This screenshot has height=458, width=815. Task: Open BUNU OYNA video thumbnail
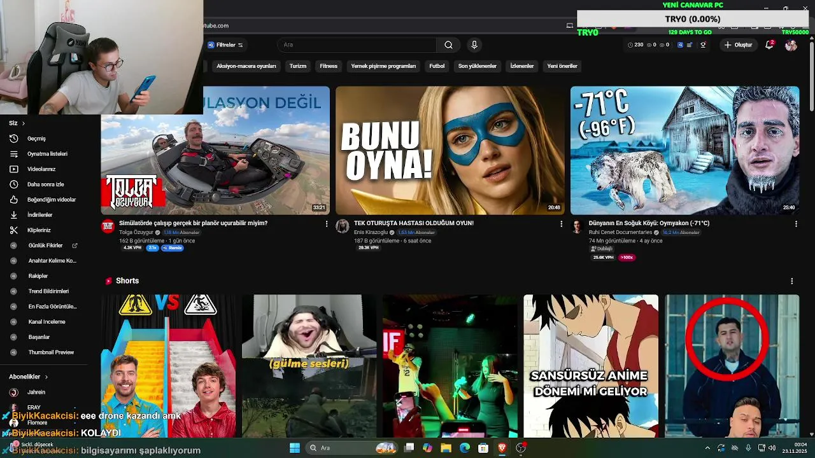(x=450, y=151)
